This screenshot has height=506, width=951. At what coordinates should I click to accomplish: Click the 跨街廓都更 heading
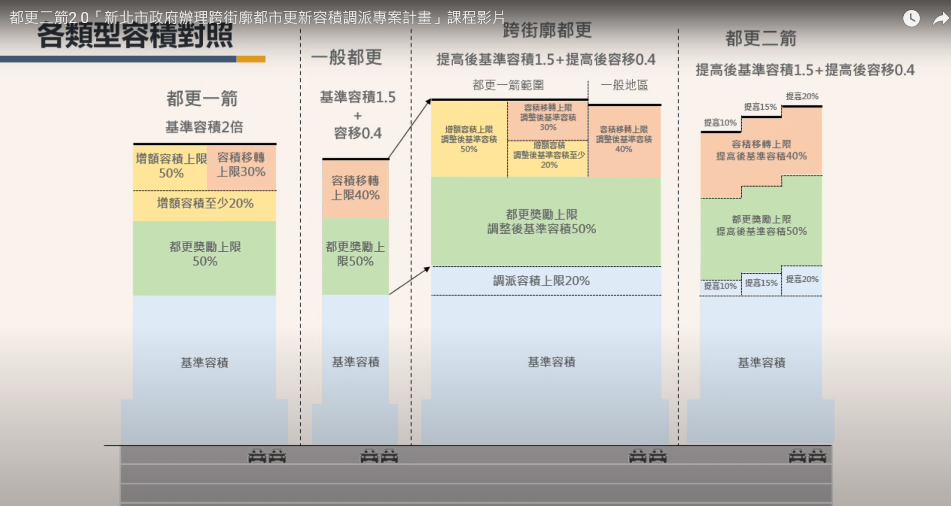point(548,31)
